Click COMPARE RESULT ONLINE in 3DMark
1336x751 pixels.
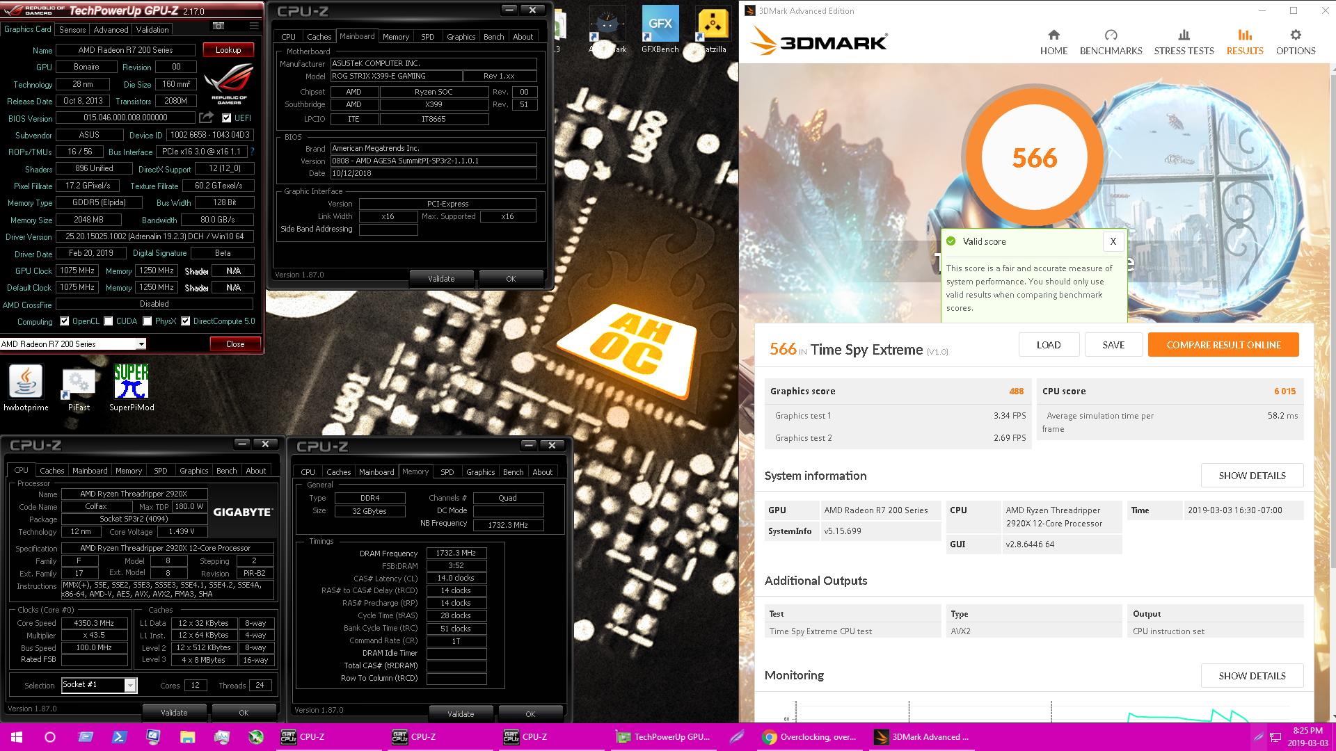click(x=1223, y=345)
